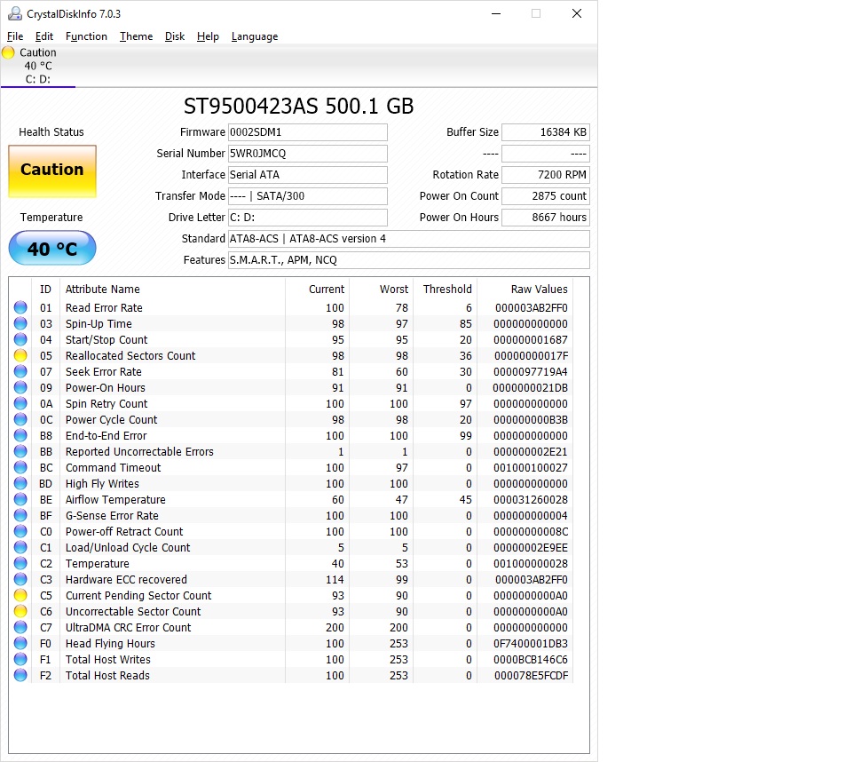Click status circle for Power Cycle Count
The height and width of the screenshot is (762, 852).
(x=20, y=419)
